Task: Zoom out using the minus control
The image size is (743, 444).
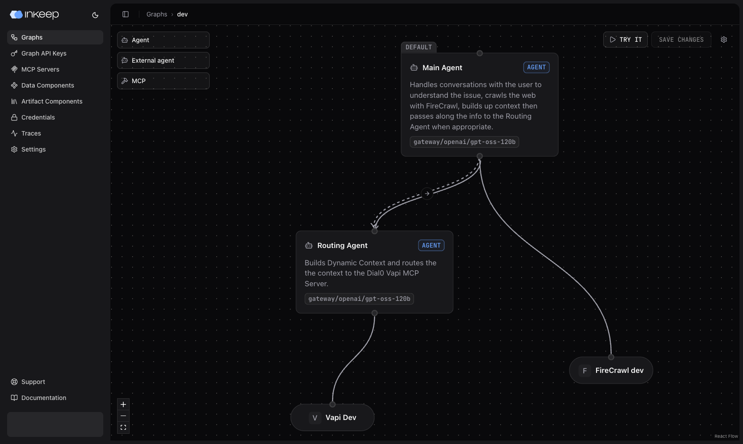Action: pyautogui.click(x=123, y=416)
